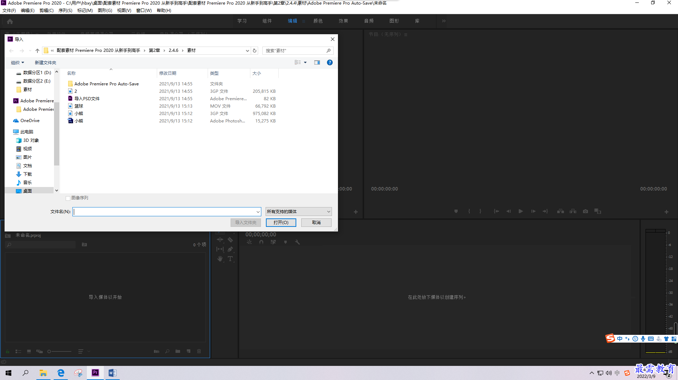Mark Out point in Program monitor
Image resolution: width=678 pixels, height=380 pixels.
[x=480, y=211]
